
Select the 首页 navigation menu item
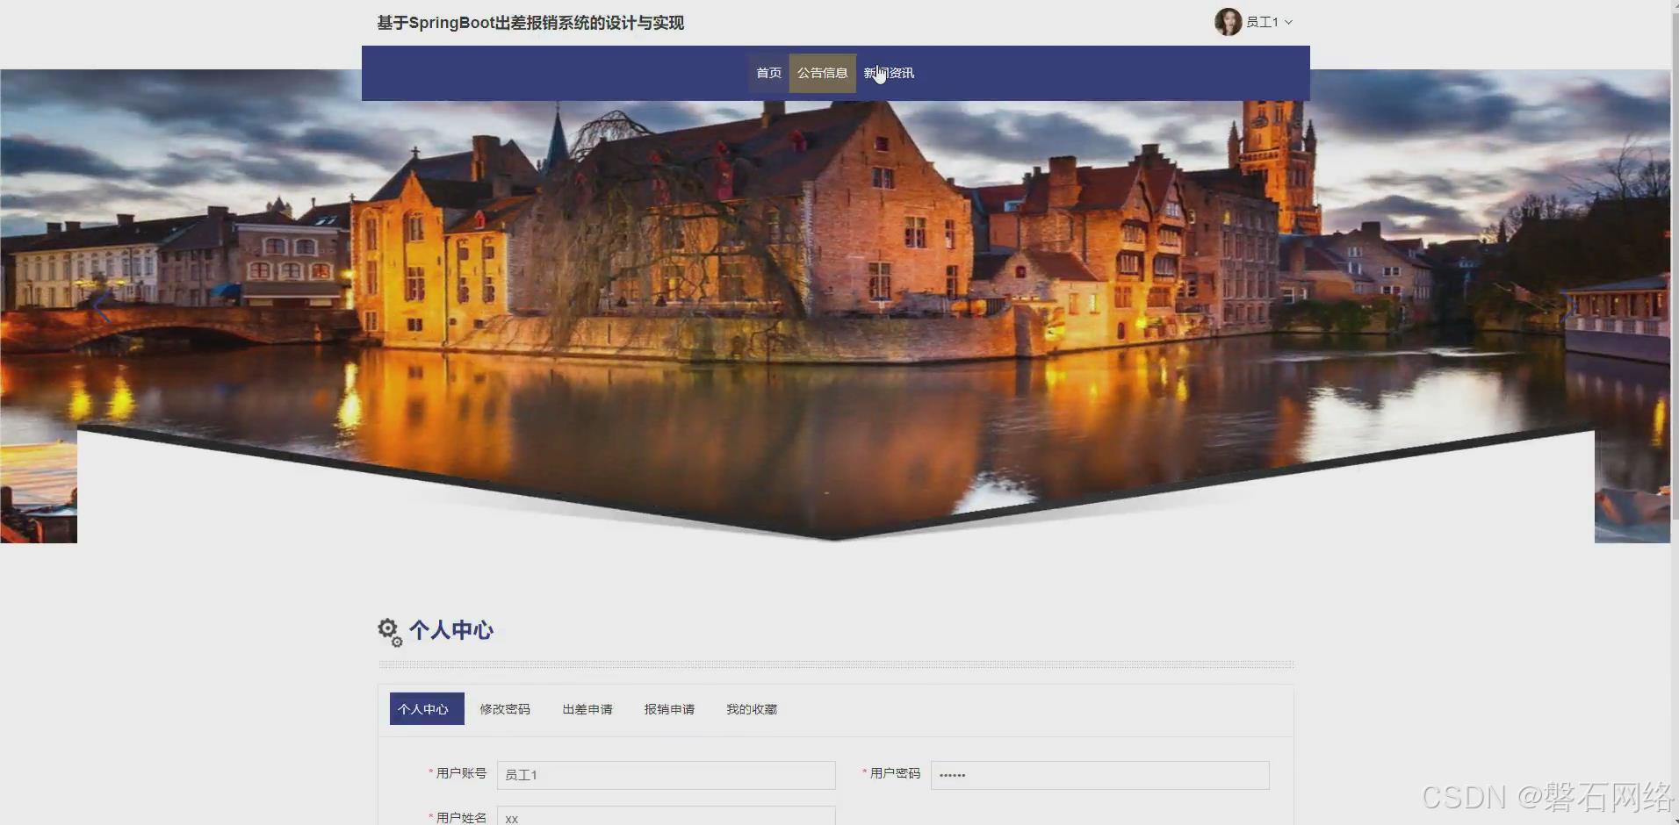767,73
